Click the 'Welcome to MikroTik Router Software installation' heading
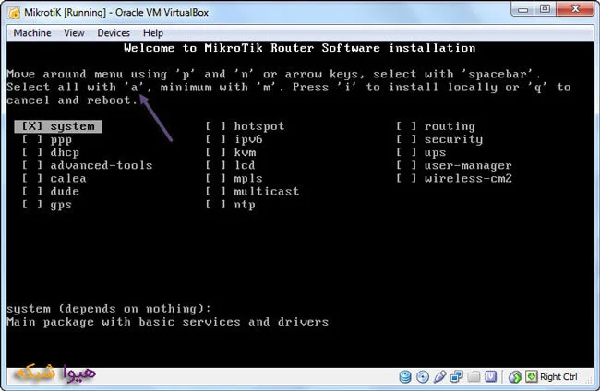The image size is (600, 391). [300, 48]
